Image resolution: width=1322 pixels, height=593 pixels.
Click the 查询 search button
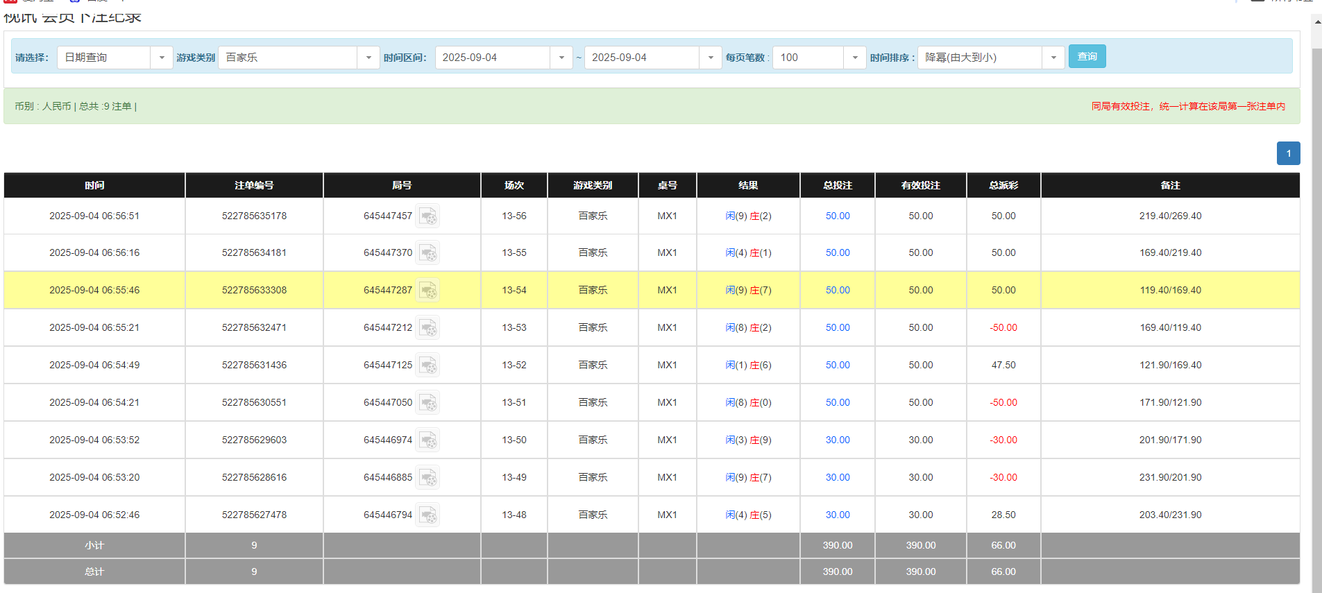coord(1087,56)
